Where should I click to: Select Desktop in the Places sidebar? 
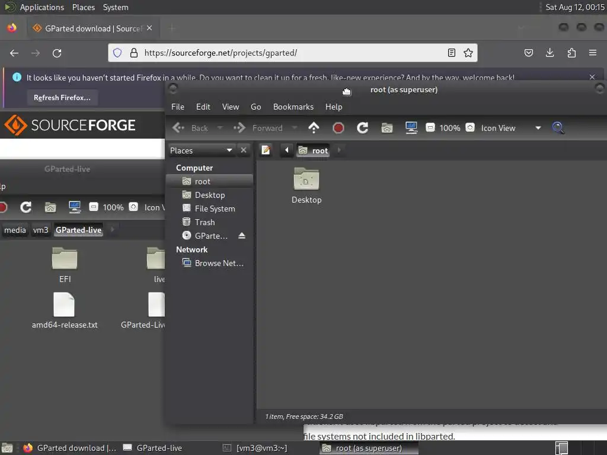(209, 195)
